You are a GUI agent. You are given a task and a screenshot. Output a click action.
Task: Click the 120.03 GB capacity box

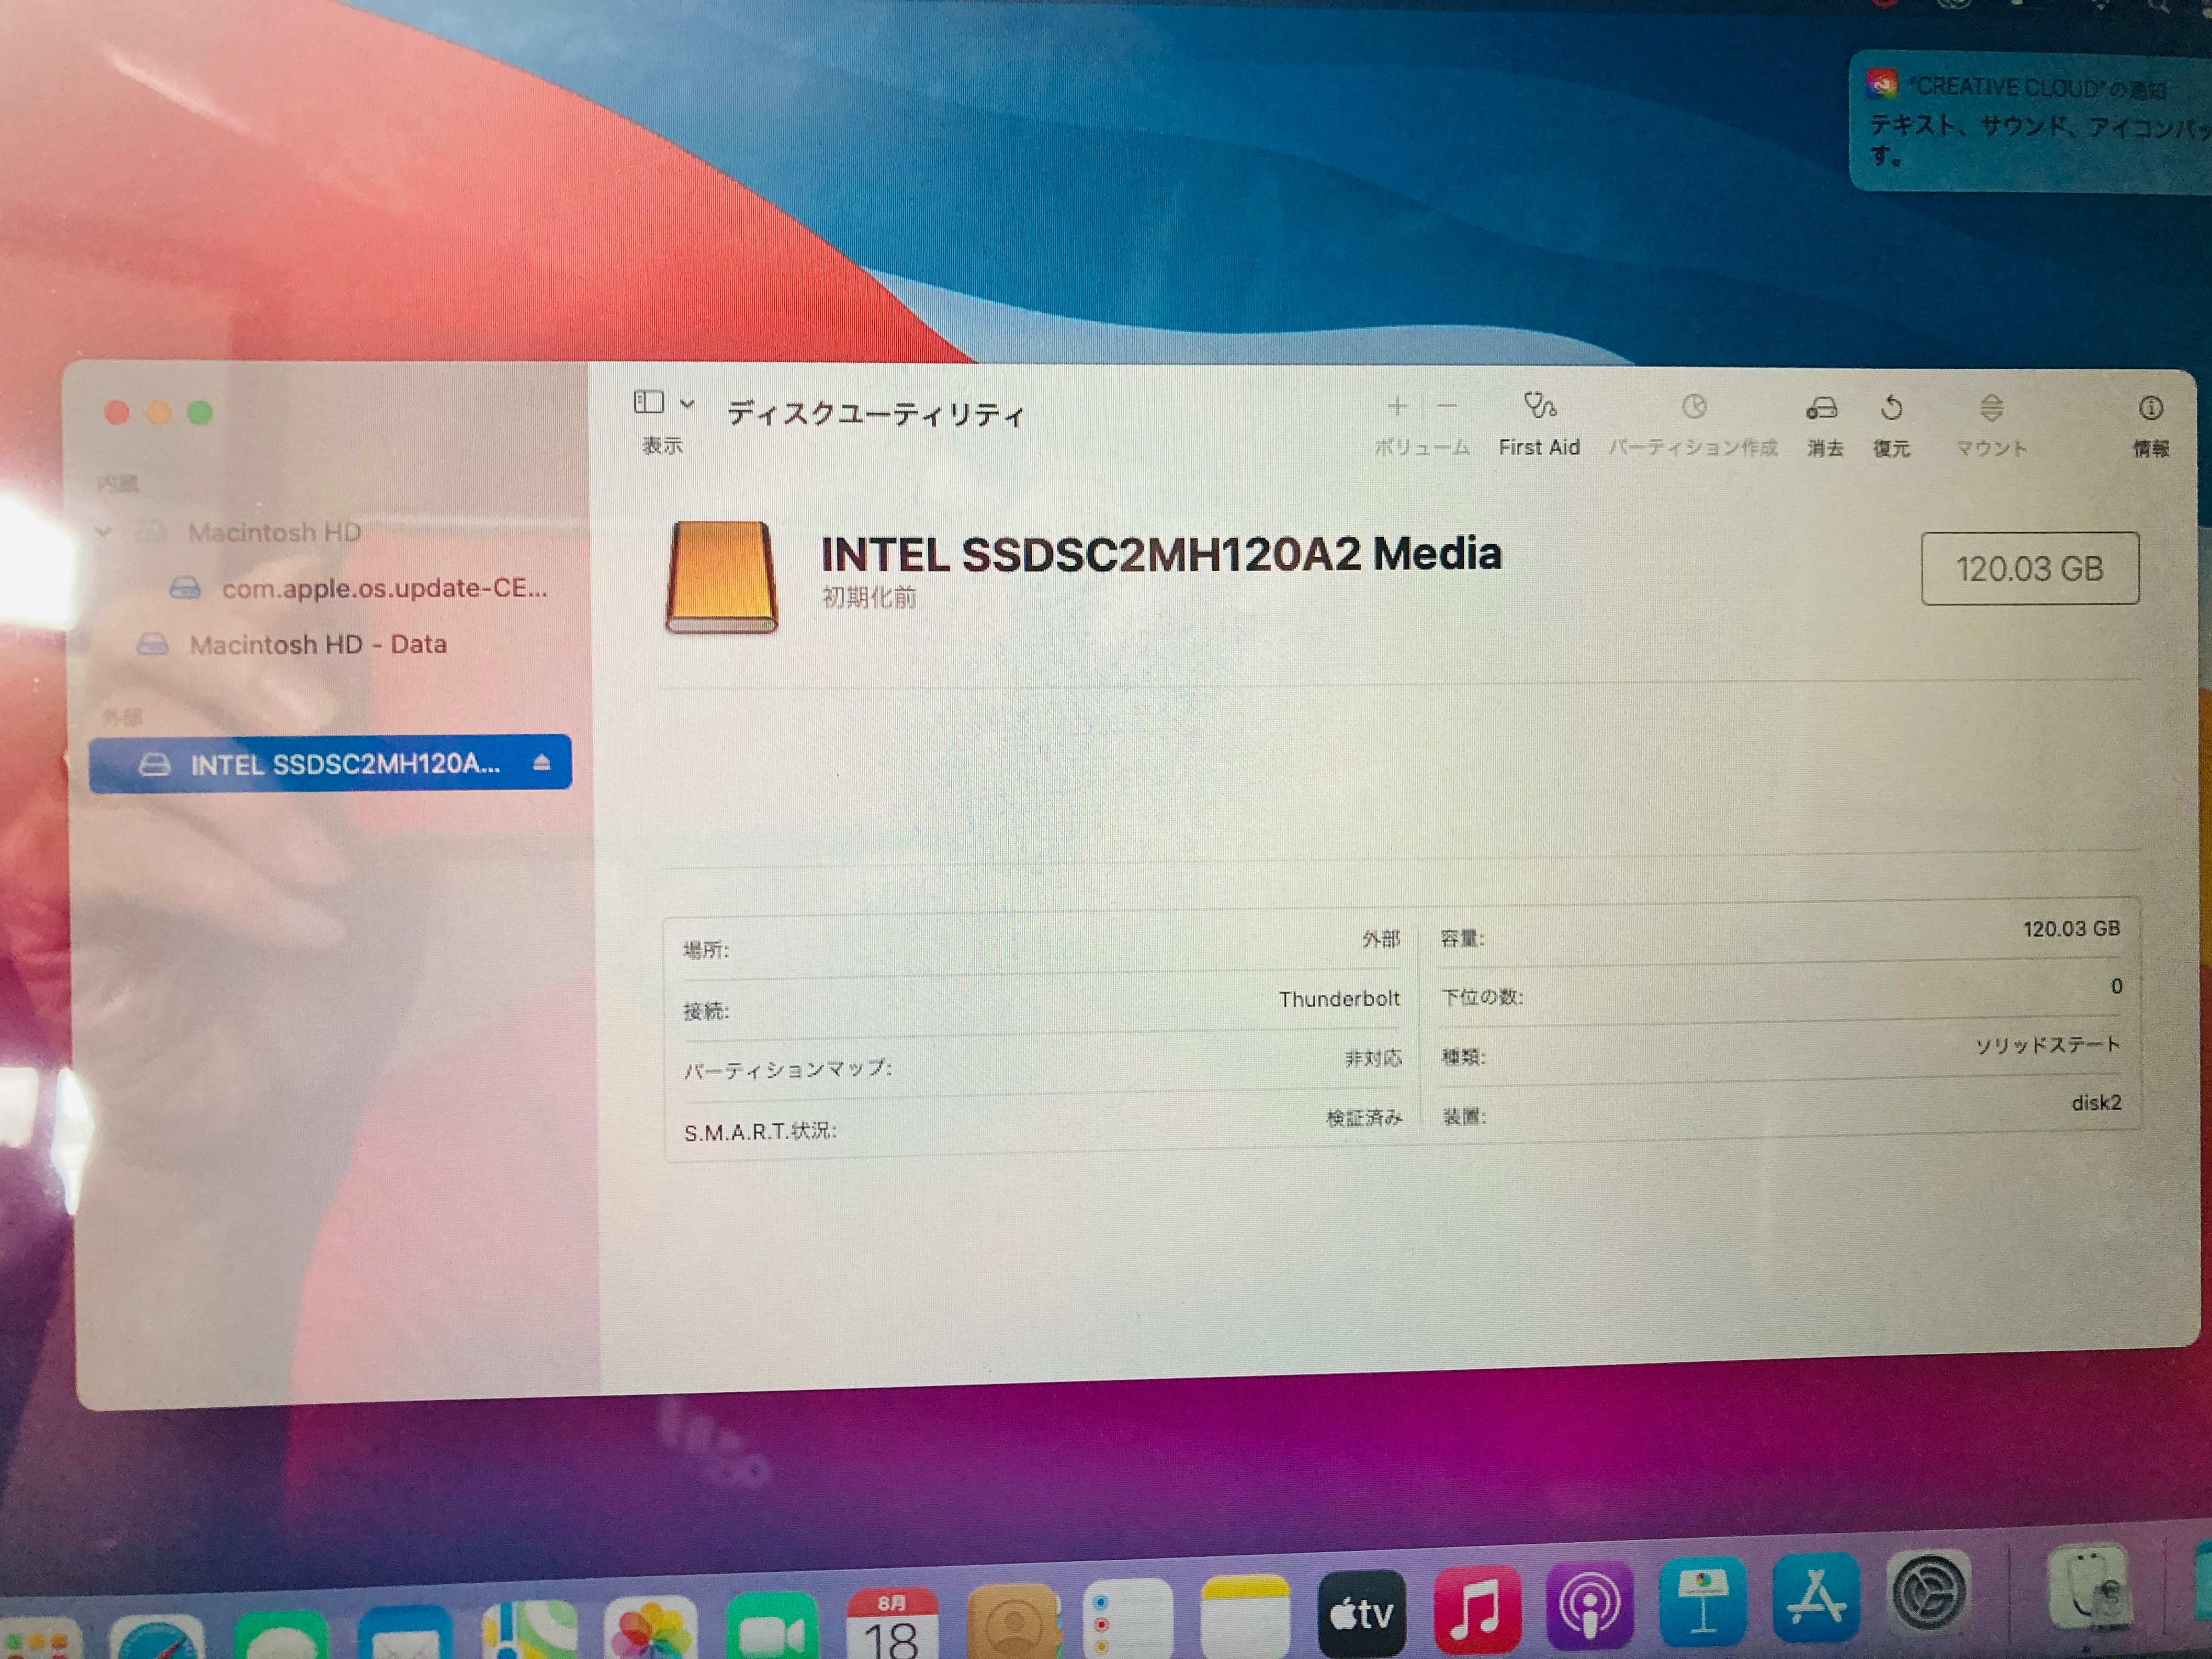pyautogui.click(x=2029, y=568)
